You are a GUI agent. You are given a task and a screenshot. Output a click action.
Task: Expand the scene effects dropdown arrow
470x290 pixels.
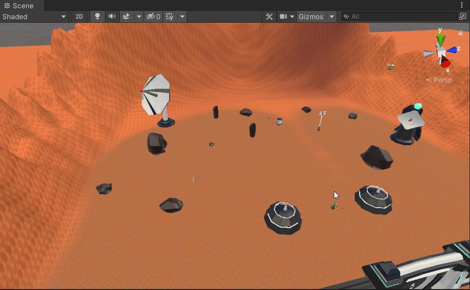point(138,16)
